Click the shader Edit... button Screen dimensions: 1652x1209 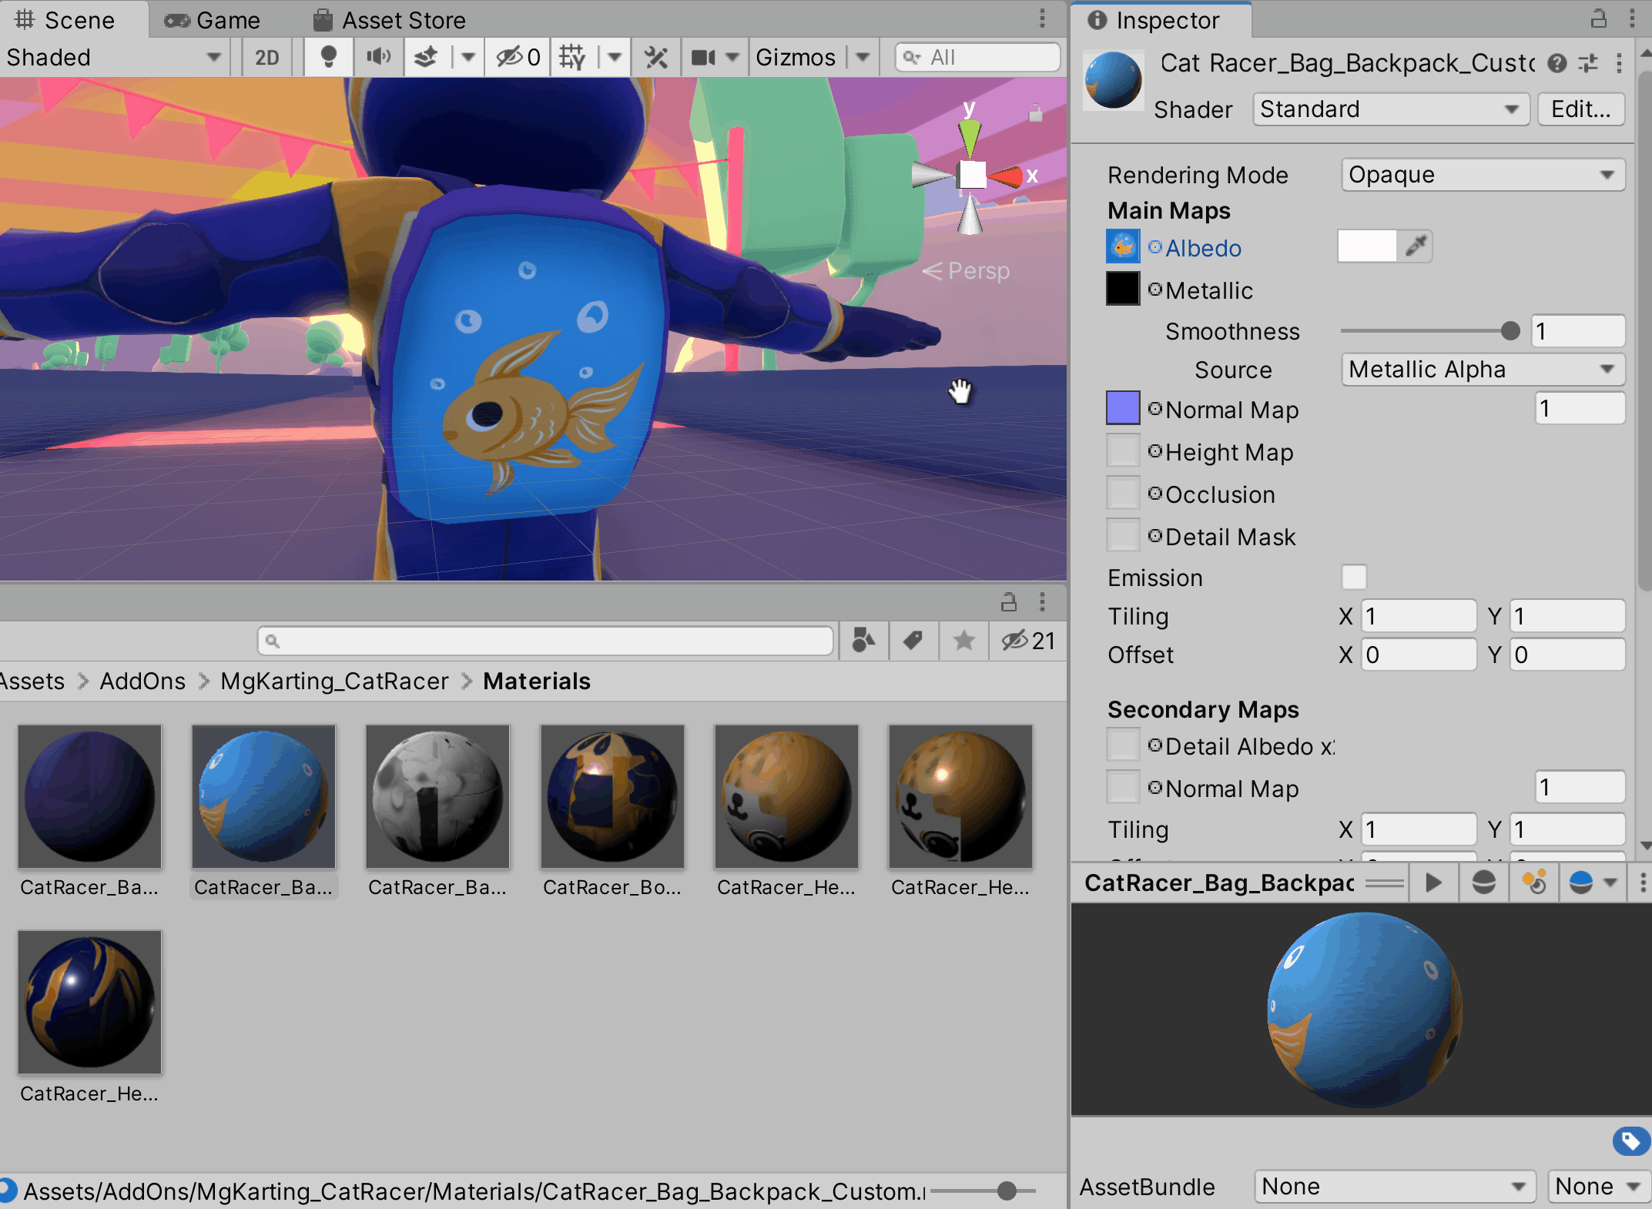click(1580, 109)
